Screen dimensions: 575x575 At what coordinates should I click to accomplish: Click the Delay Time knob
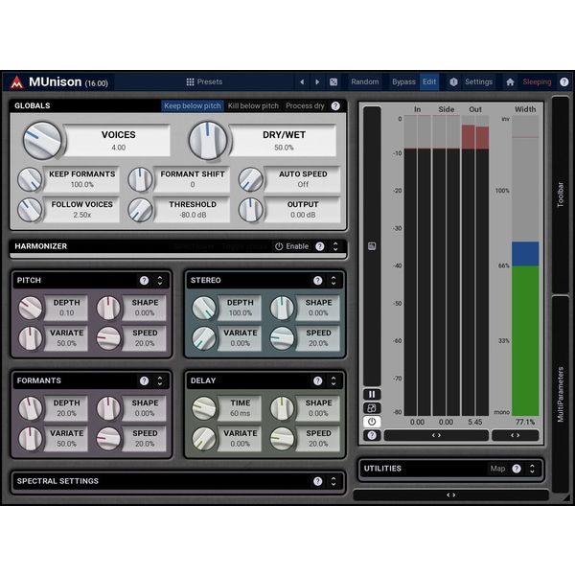[204, 408]
